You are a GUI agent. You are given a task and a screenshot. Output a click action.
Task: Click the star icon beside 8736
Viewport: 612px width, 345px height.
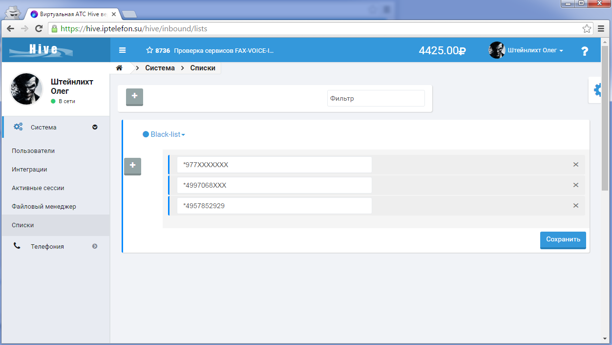pos(149,50)
